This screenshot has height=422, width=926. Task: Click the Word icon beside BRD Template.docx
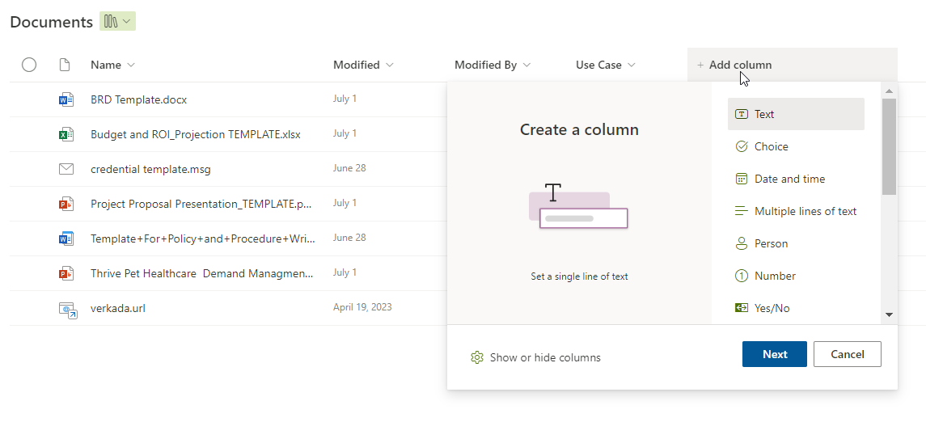point(66,99)
